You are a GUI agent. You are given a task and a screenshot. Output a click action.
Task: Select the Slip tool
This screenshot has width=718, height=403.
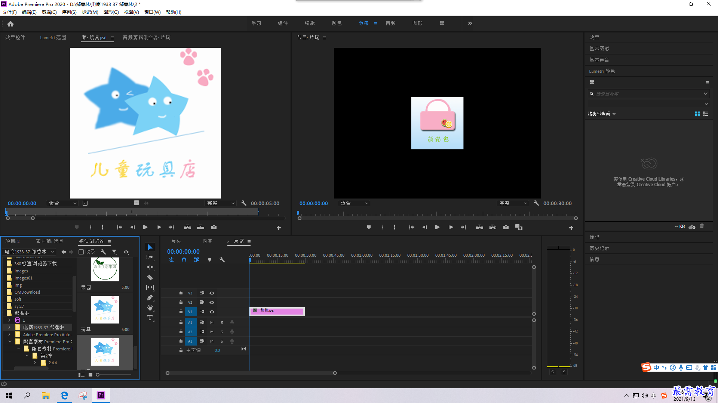click(x=150, y=287)
